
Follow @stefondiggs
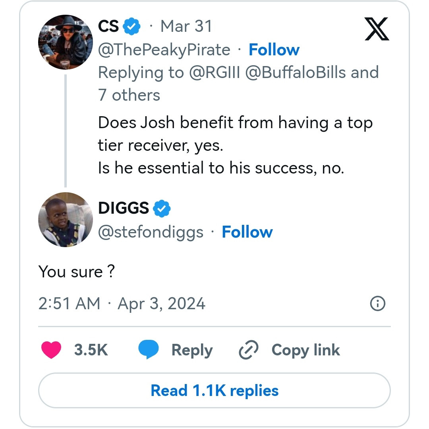click(247, 232)
